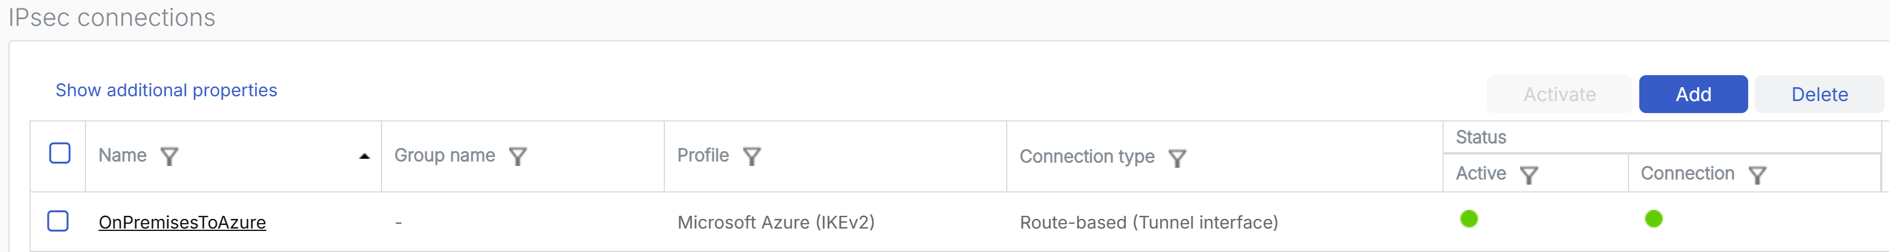Filter the Name column

169,156
